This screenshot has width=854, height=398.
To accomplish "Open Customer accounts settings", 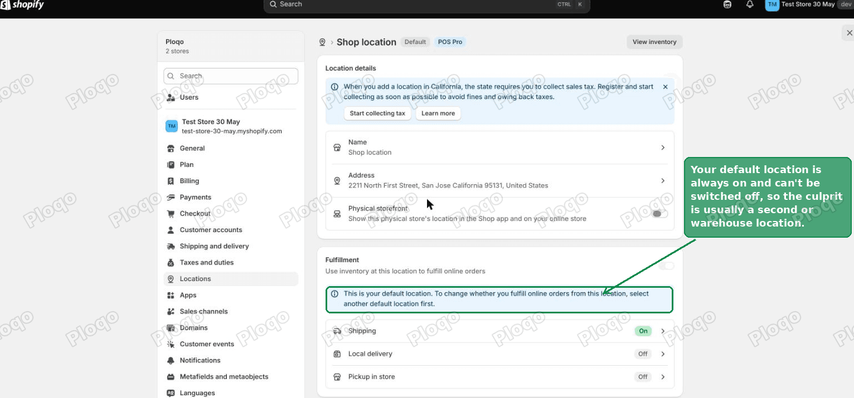I will click(x=231, y=230).
